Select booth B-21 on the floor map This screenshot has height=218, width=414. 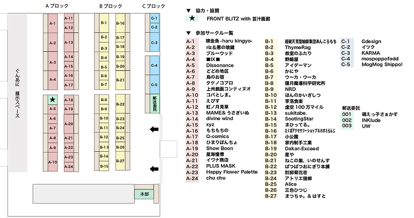(x=120, y=80)
